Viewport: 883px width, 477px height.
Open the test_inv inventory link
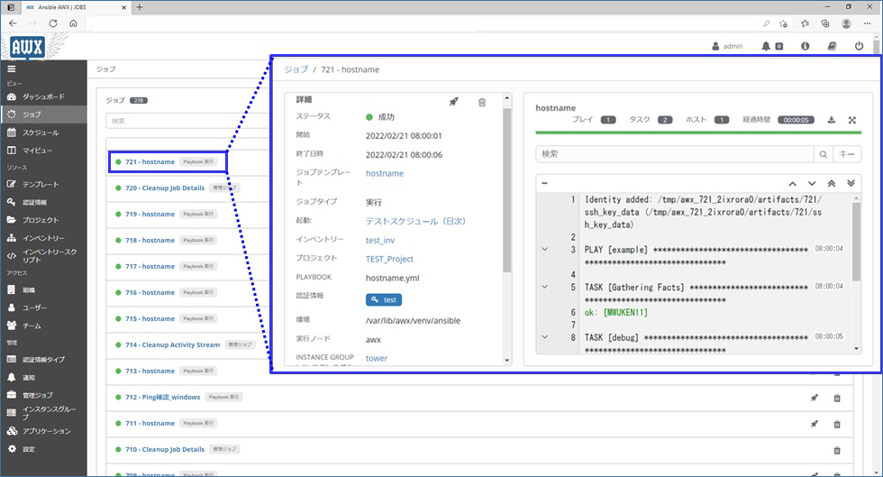click(380, 240)
